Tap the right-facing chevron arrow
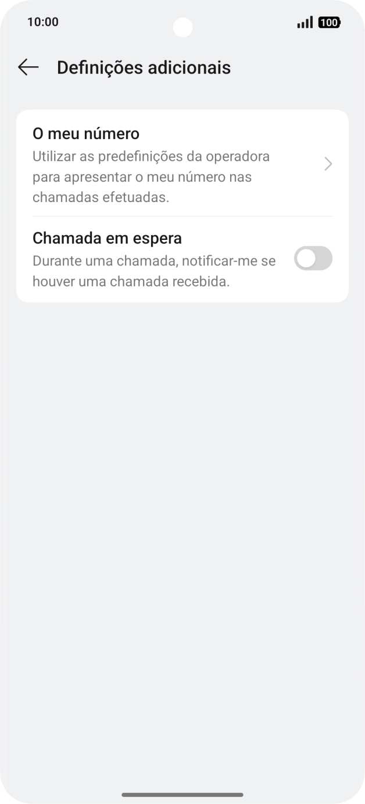This screenshot has width=365, height=804. pyautogui.click(x=328, y=164)
